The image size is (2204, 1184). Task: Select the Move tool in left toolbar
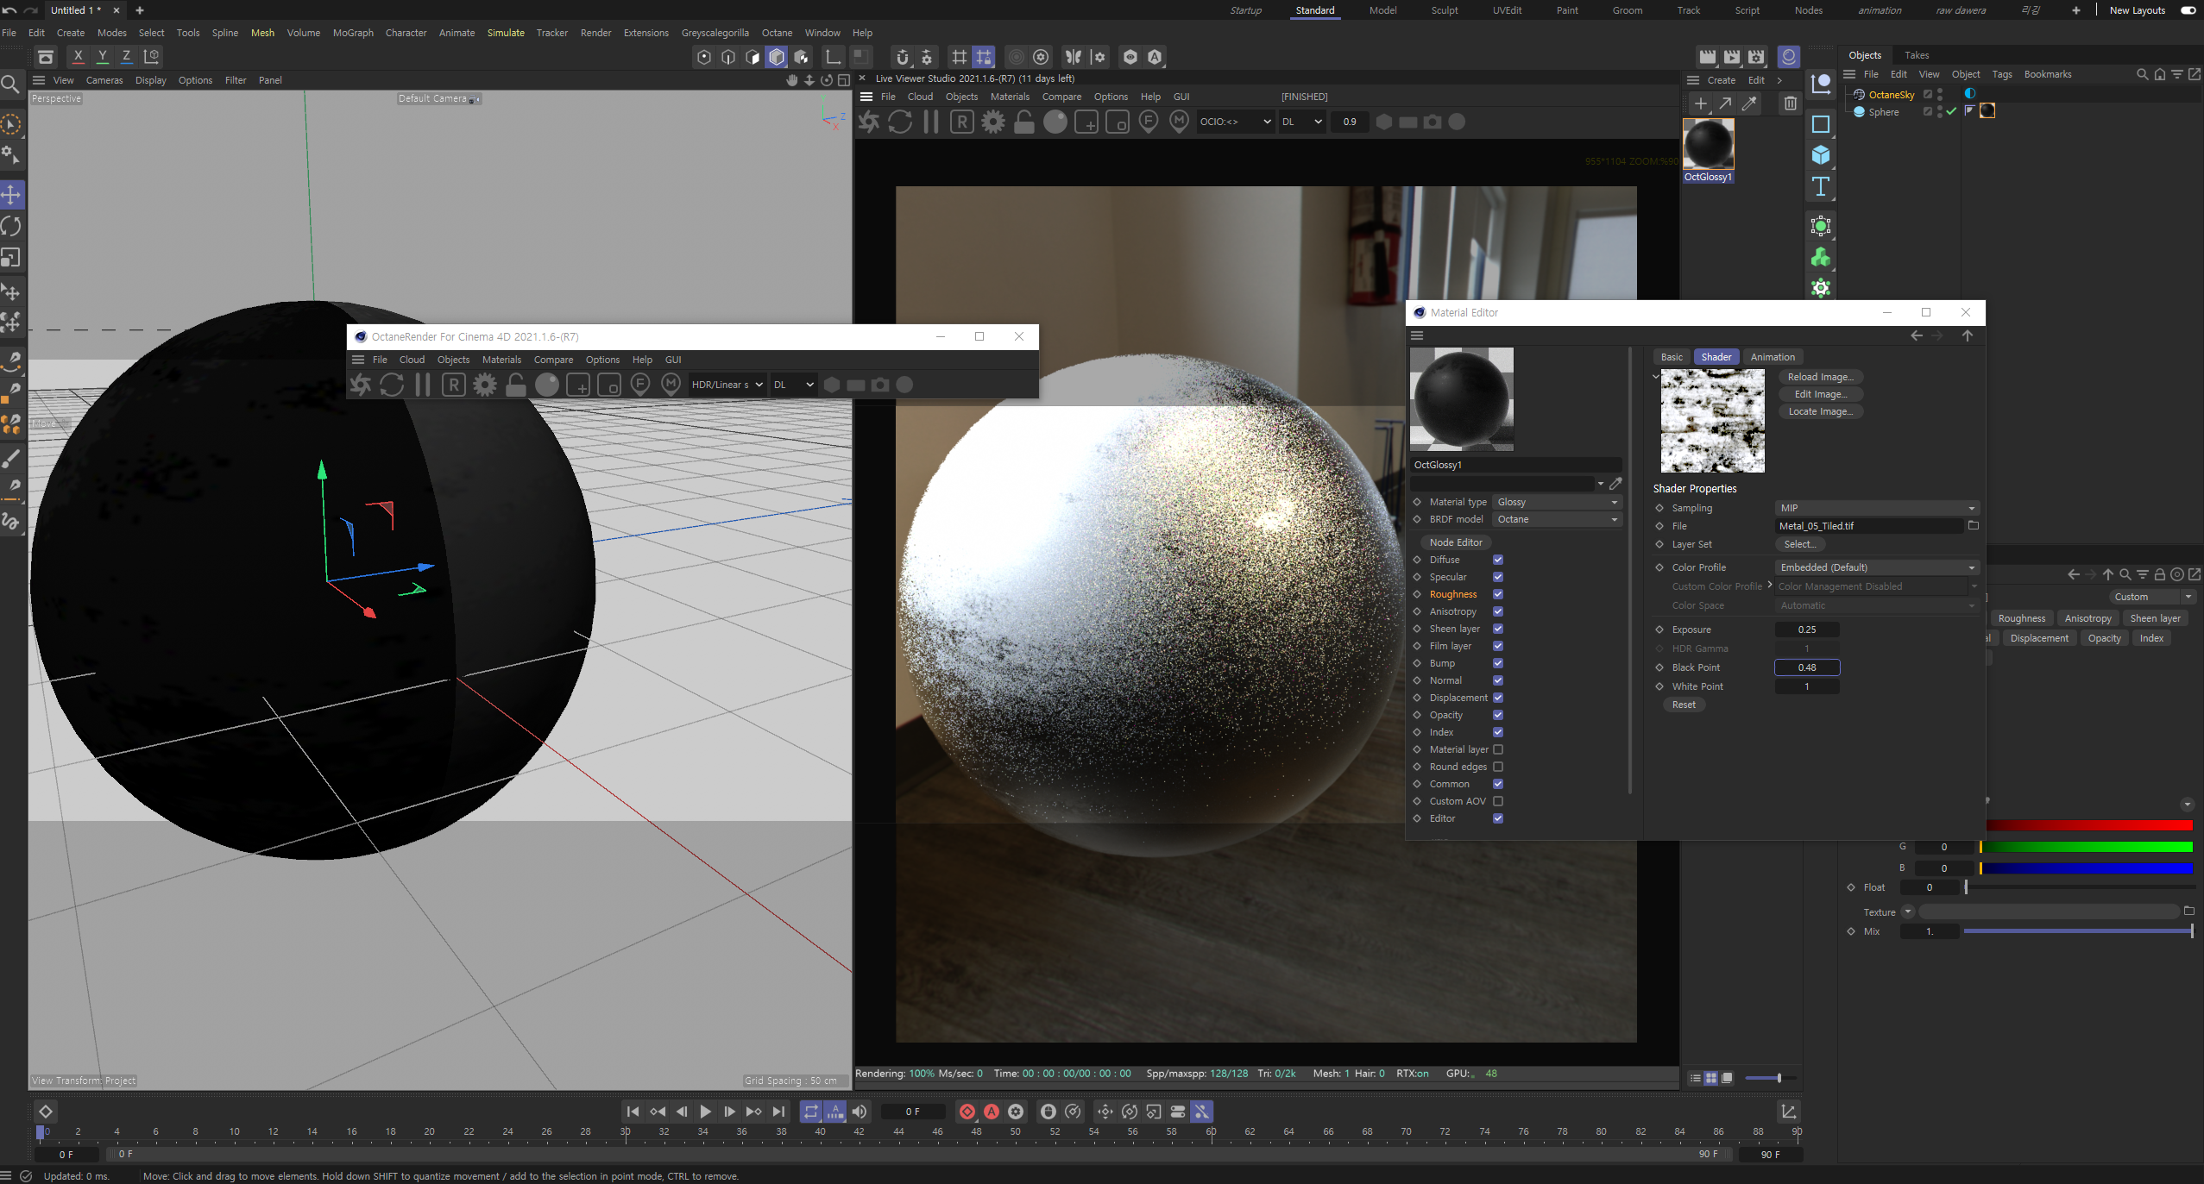pos(11,194)
